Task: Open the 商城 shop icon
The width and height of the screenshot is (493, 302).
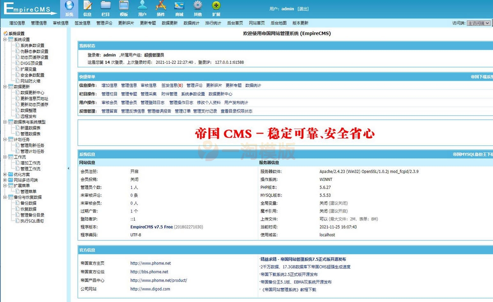Action: tap(179, 6)
